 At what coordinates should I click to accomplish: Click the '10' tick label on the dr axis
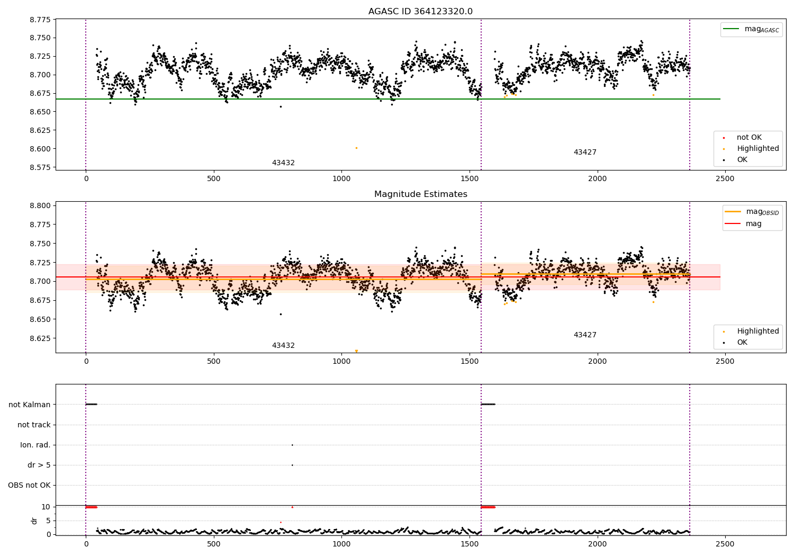click(x=46, y=507)
